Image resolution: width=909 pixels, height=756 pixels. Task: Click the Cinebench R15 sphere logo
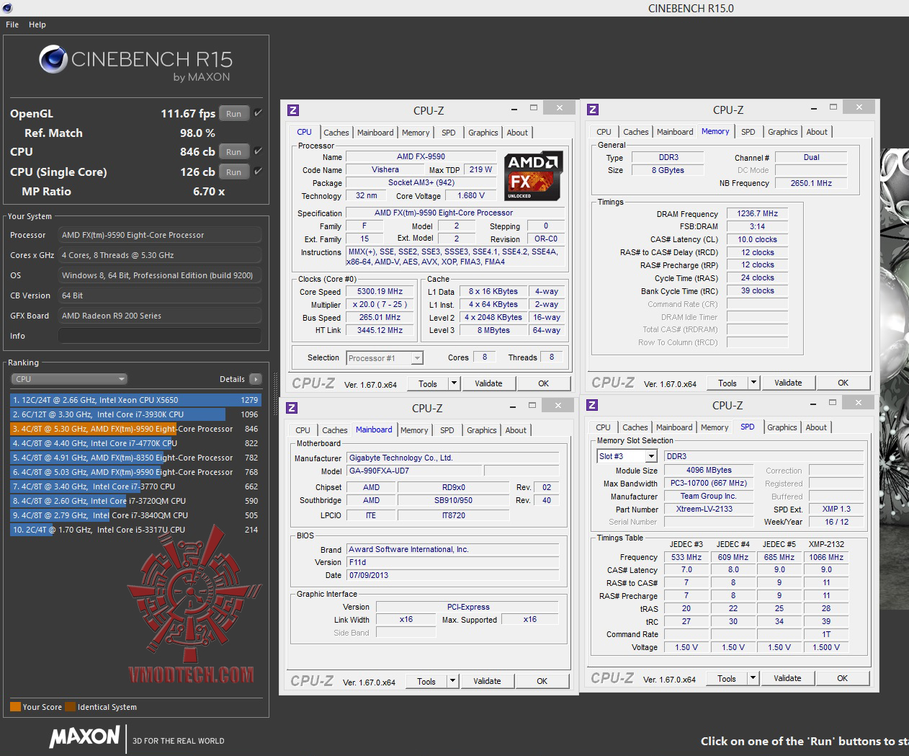53,60
